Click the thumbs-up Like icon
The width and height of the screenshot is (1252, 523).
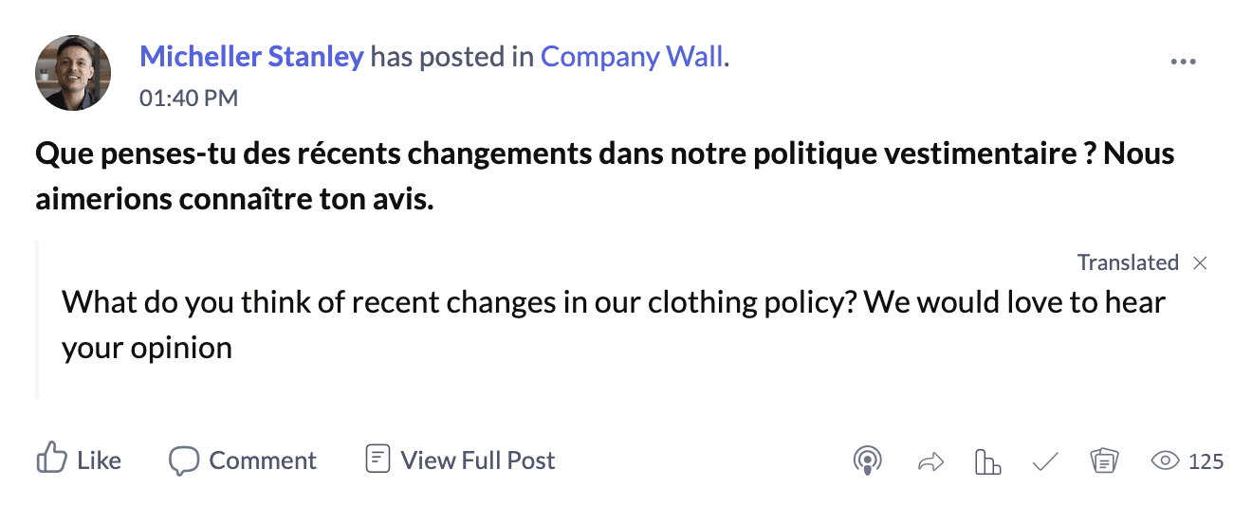tap(50, 460)
